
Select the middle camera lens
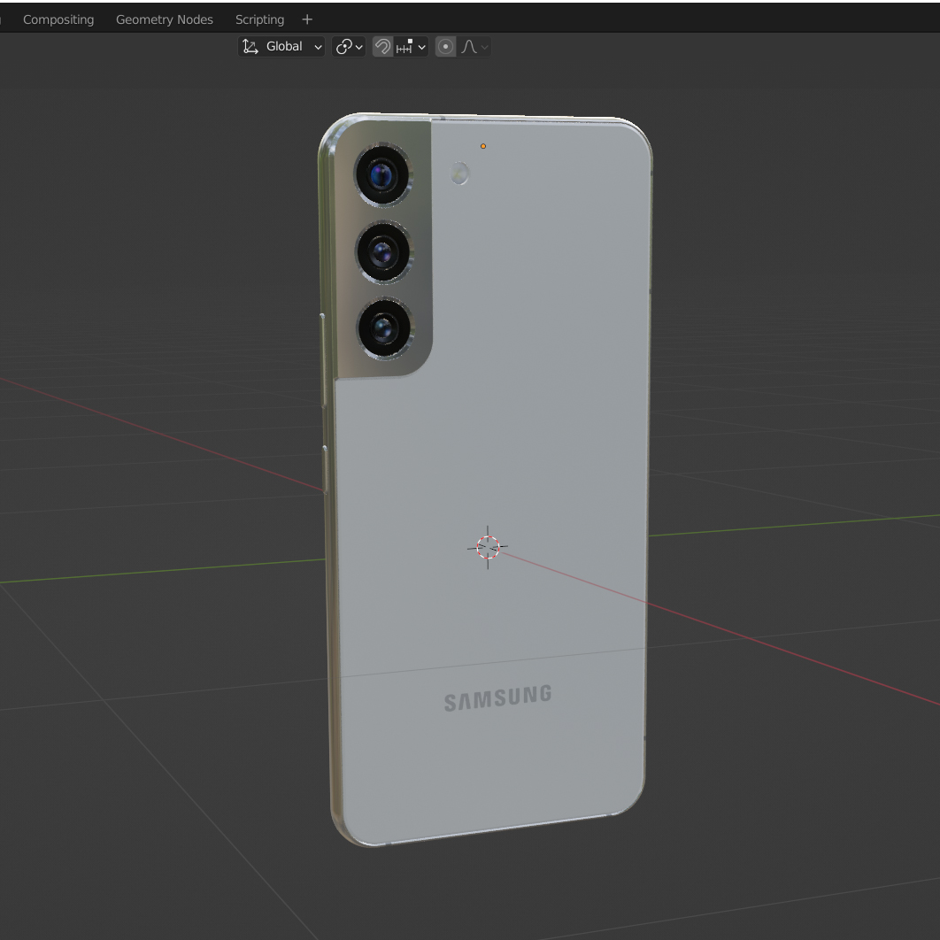coord(383,252)
